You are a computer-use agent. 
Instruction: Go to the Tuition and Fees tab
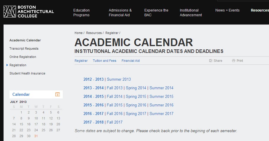point(104,61)
